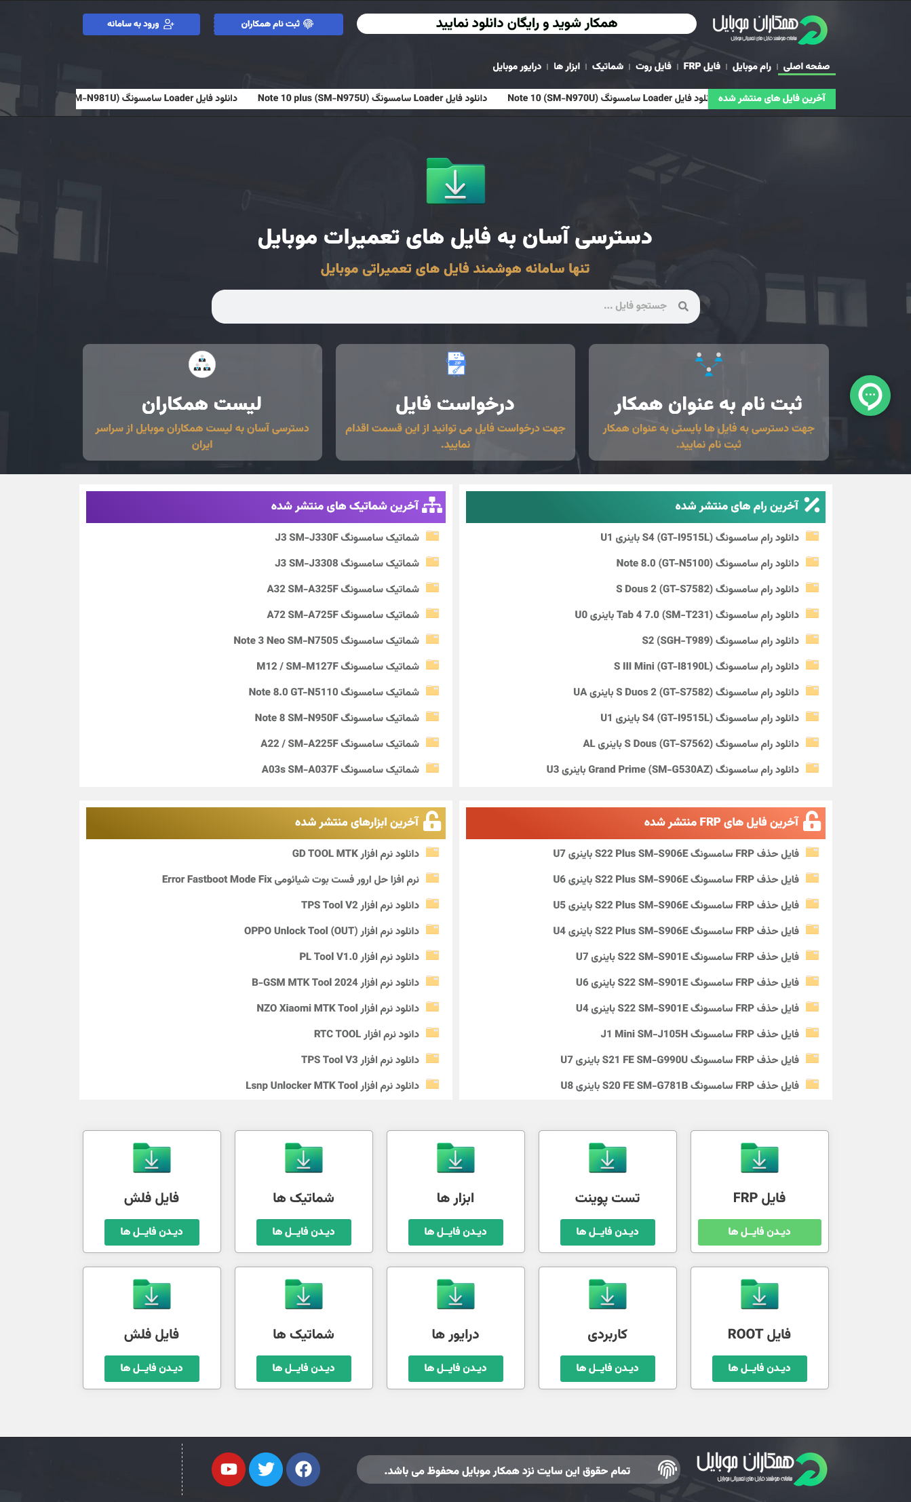The width and height of the screenshot is (911, 1502).
Task: Click the folder icon above درایور ها
Action: (x=456, y=1294)
